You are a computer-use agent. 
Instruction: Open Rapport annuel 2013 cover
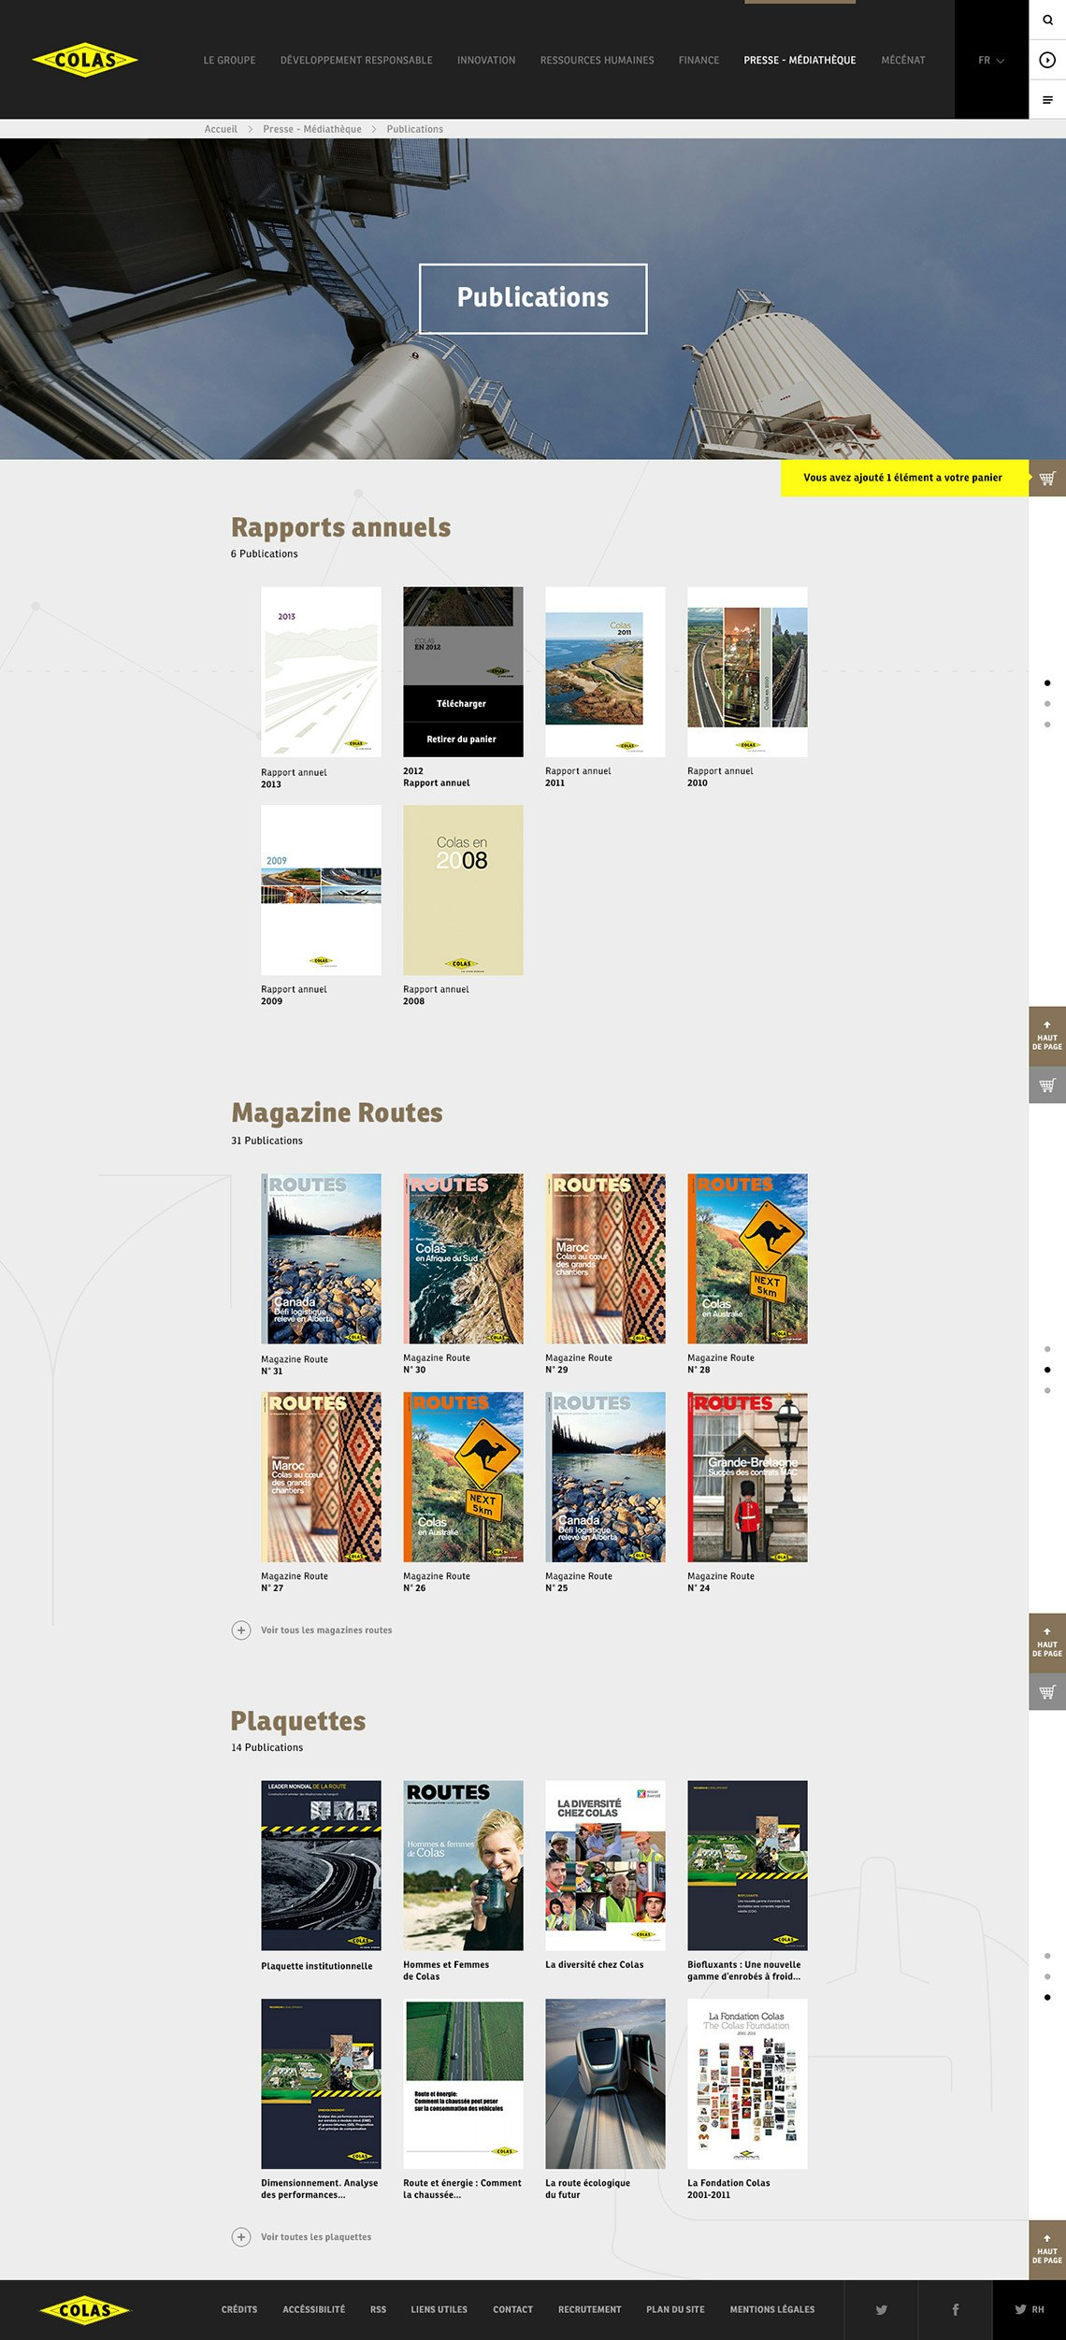(321, 671)
